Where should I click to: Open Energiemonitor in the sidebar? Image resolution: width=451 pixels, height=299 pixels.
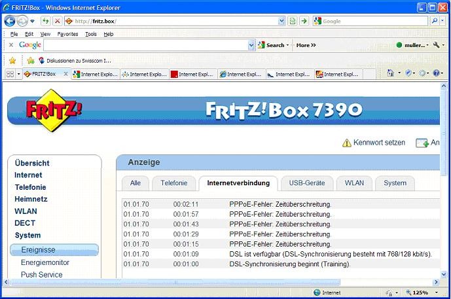point(45,262)
